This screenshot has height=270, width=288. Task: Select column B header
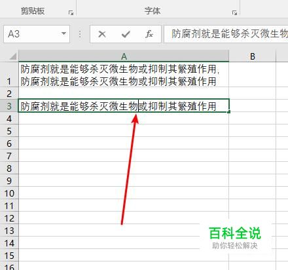253,56
